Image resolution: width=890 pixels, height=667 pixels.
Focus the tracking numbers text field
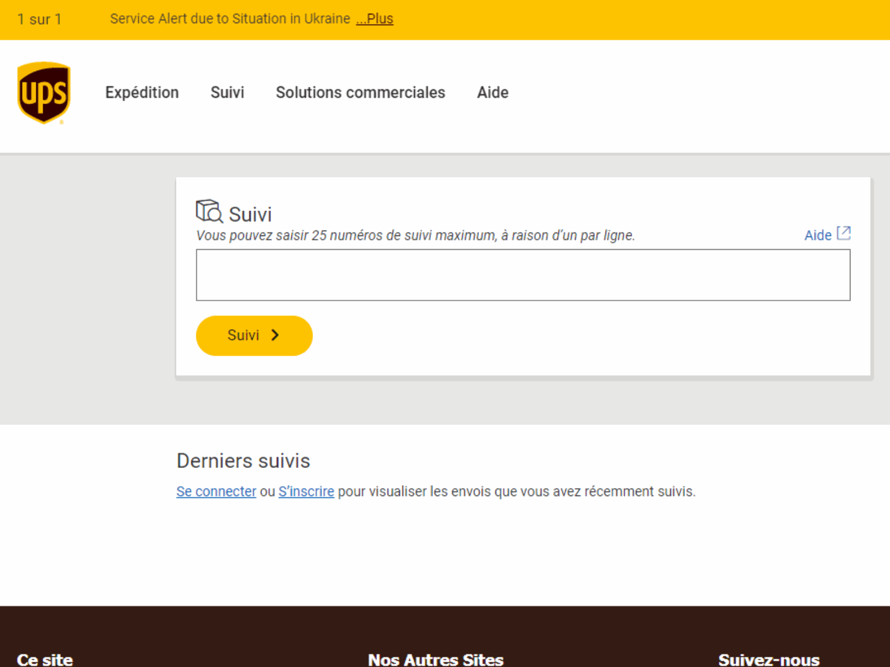[523, 275]
